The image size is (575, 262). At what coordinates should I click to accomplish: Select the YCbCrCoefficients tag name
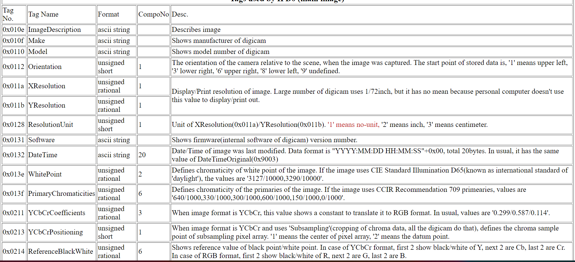click(x=57, y=213)
